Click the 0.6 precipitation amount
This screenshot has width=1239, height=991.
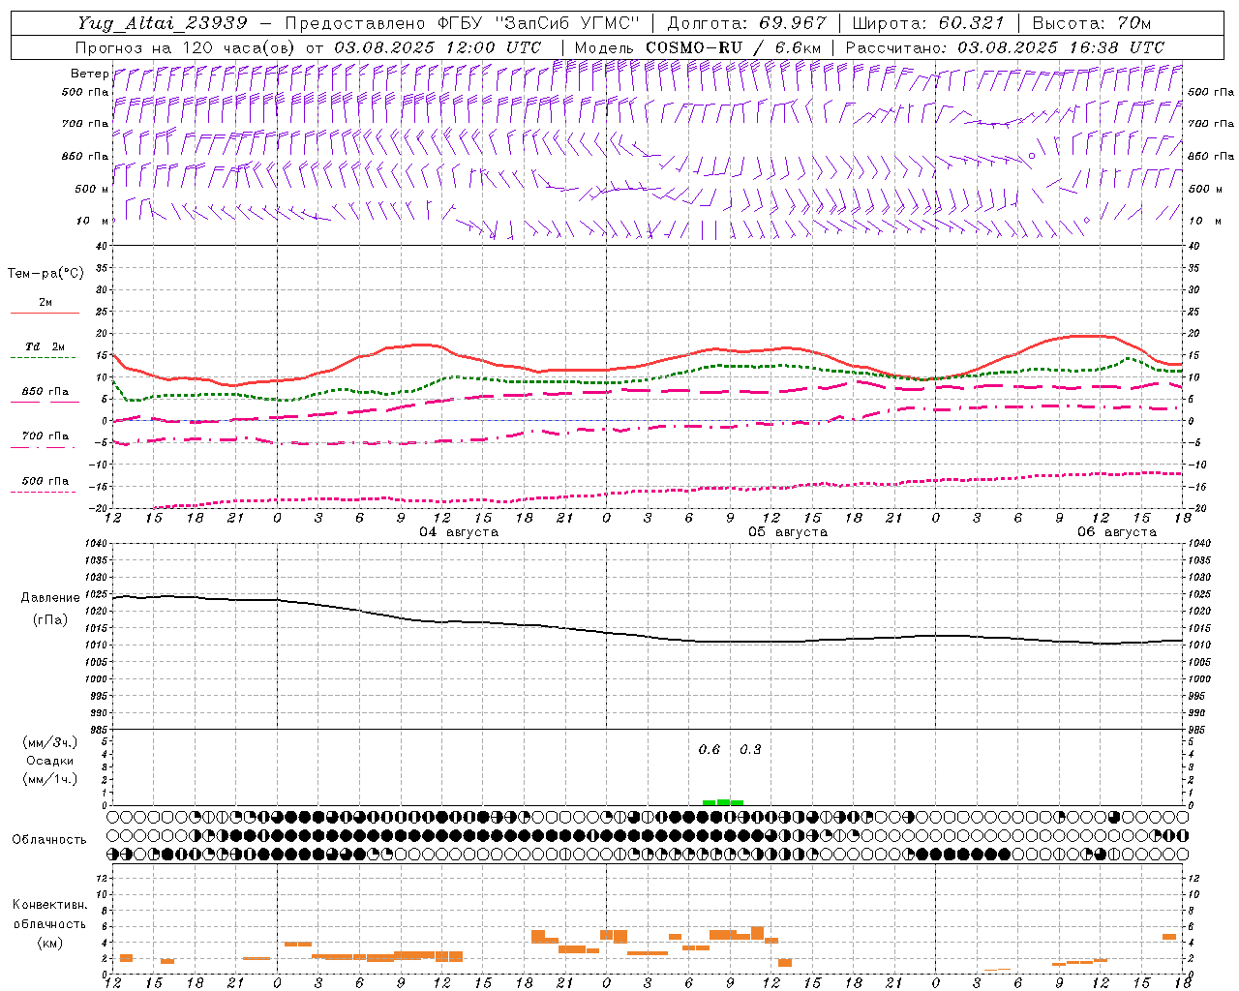tap(710, 749)
